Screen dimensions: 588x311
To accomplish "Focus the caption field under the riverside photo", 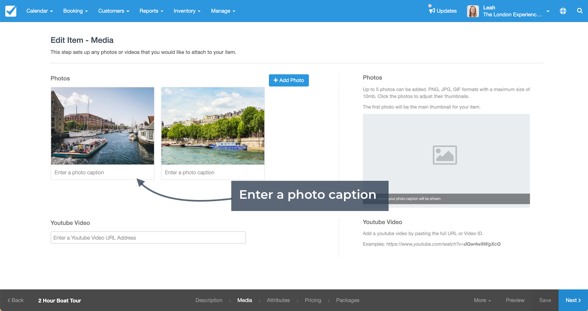I will [x=213, y=172].
